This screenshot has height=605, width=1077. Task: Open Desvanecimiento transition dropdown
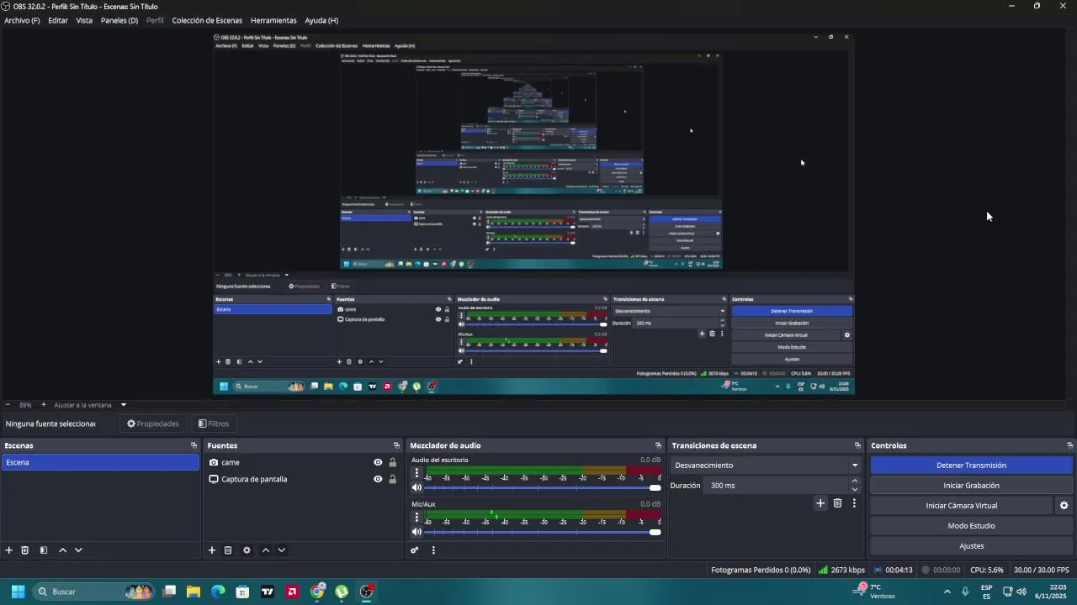tap(766, 466)
